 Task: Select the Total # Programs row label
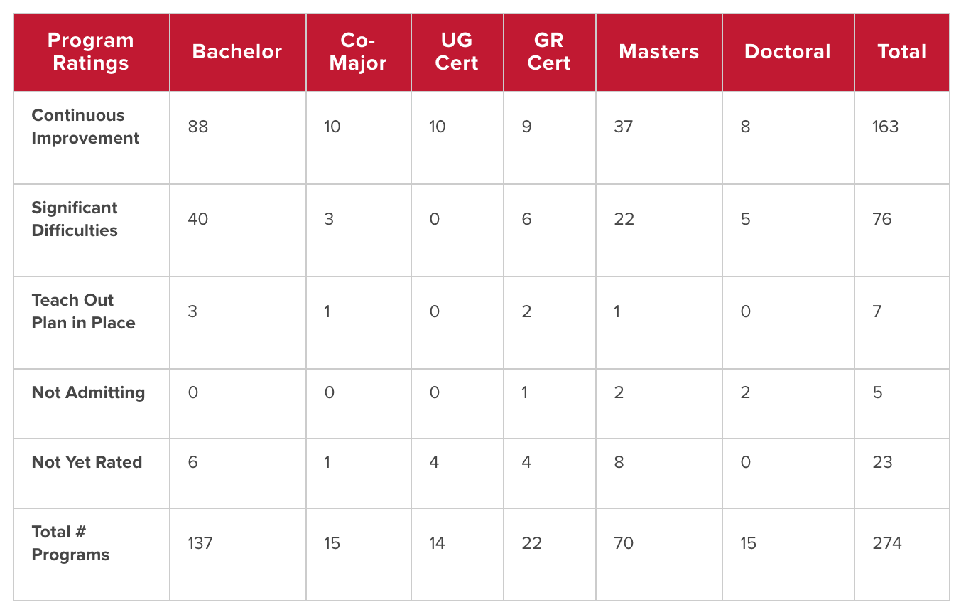coord(70,543)
